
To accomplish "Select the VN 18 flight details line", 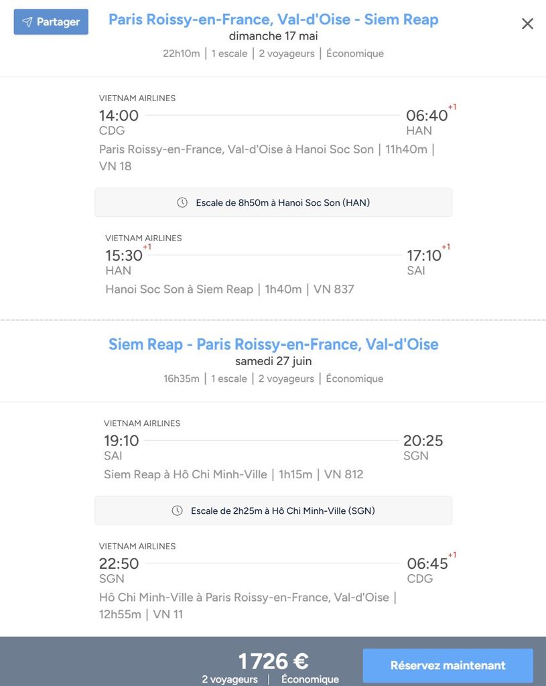I will (267, 157).
